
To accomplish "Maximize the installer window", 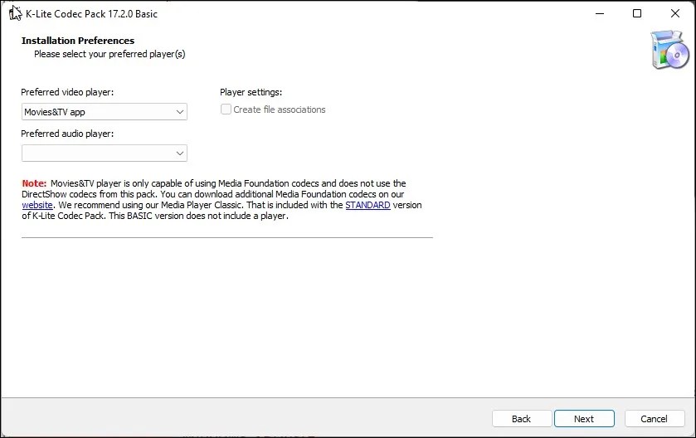I will click(x=637, y=13).
